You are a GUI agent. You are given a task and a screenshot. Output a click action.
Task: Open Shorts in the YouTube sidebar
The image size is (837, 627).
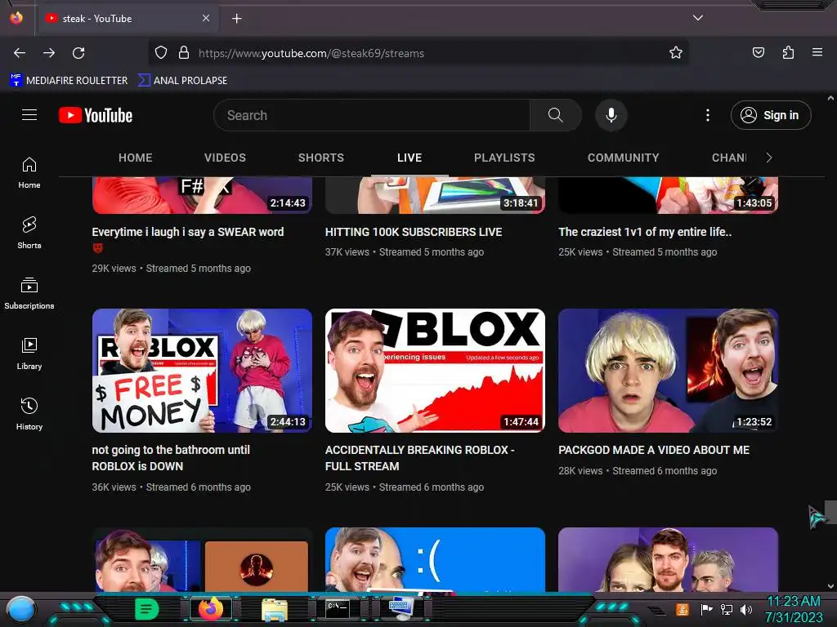pos(29,233)
